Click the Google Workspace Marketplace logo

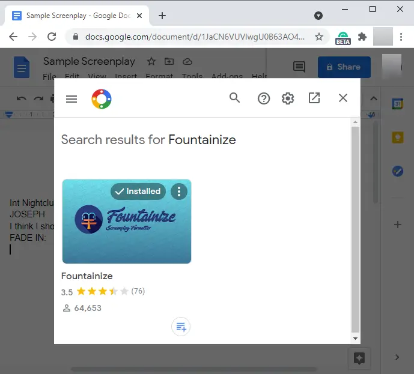click(x=102, y=99)
